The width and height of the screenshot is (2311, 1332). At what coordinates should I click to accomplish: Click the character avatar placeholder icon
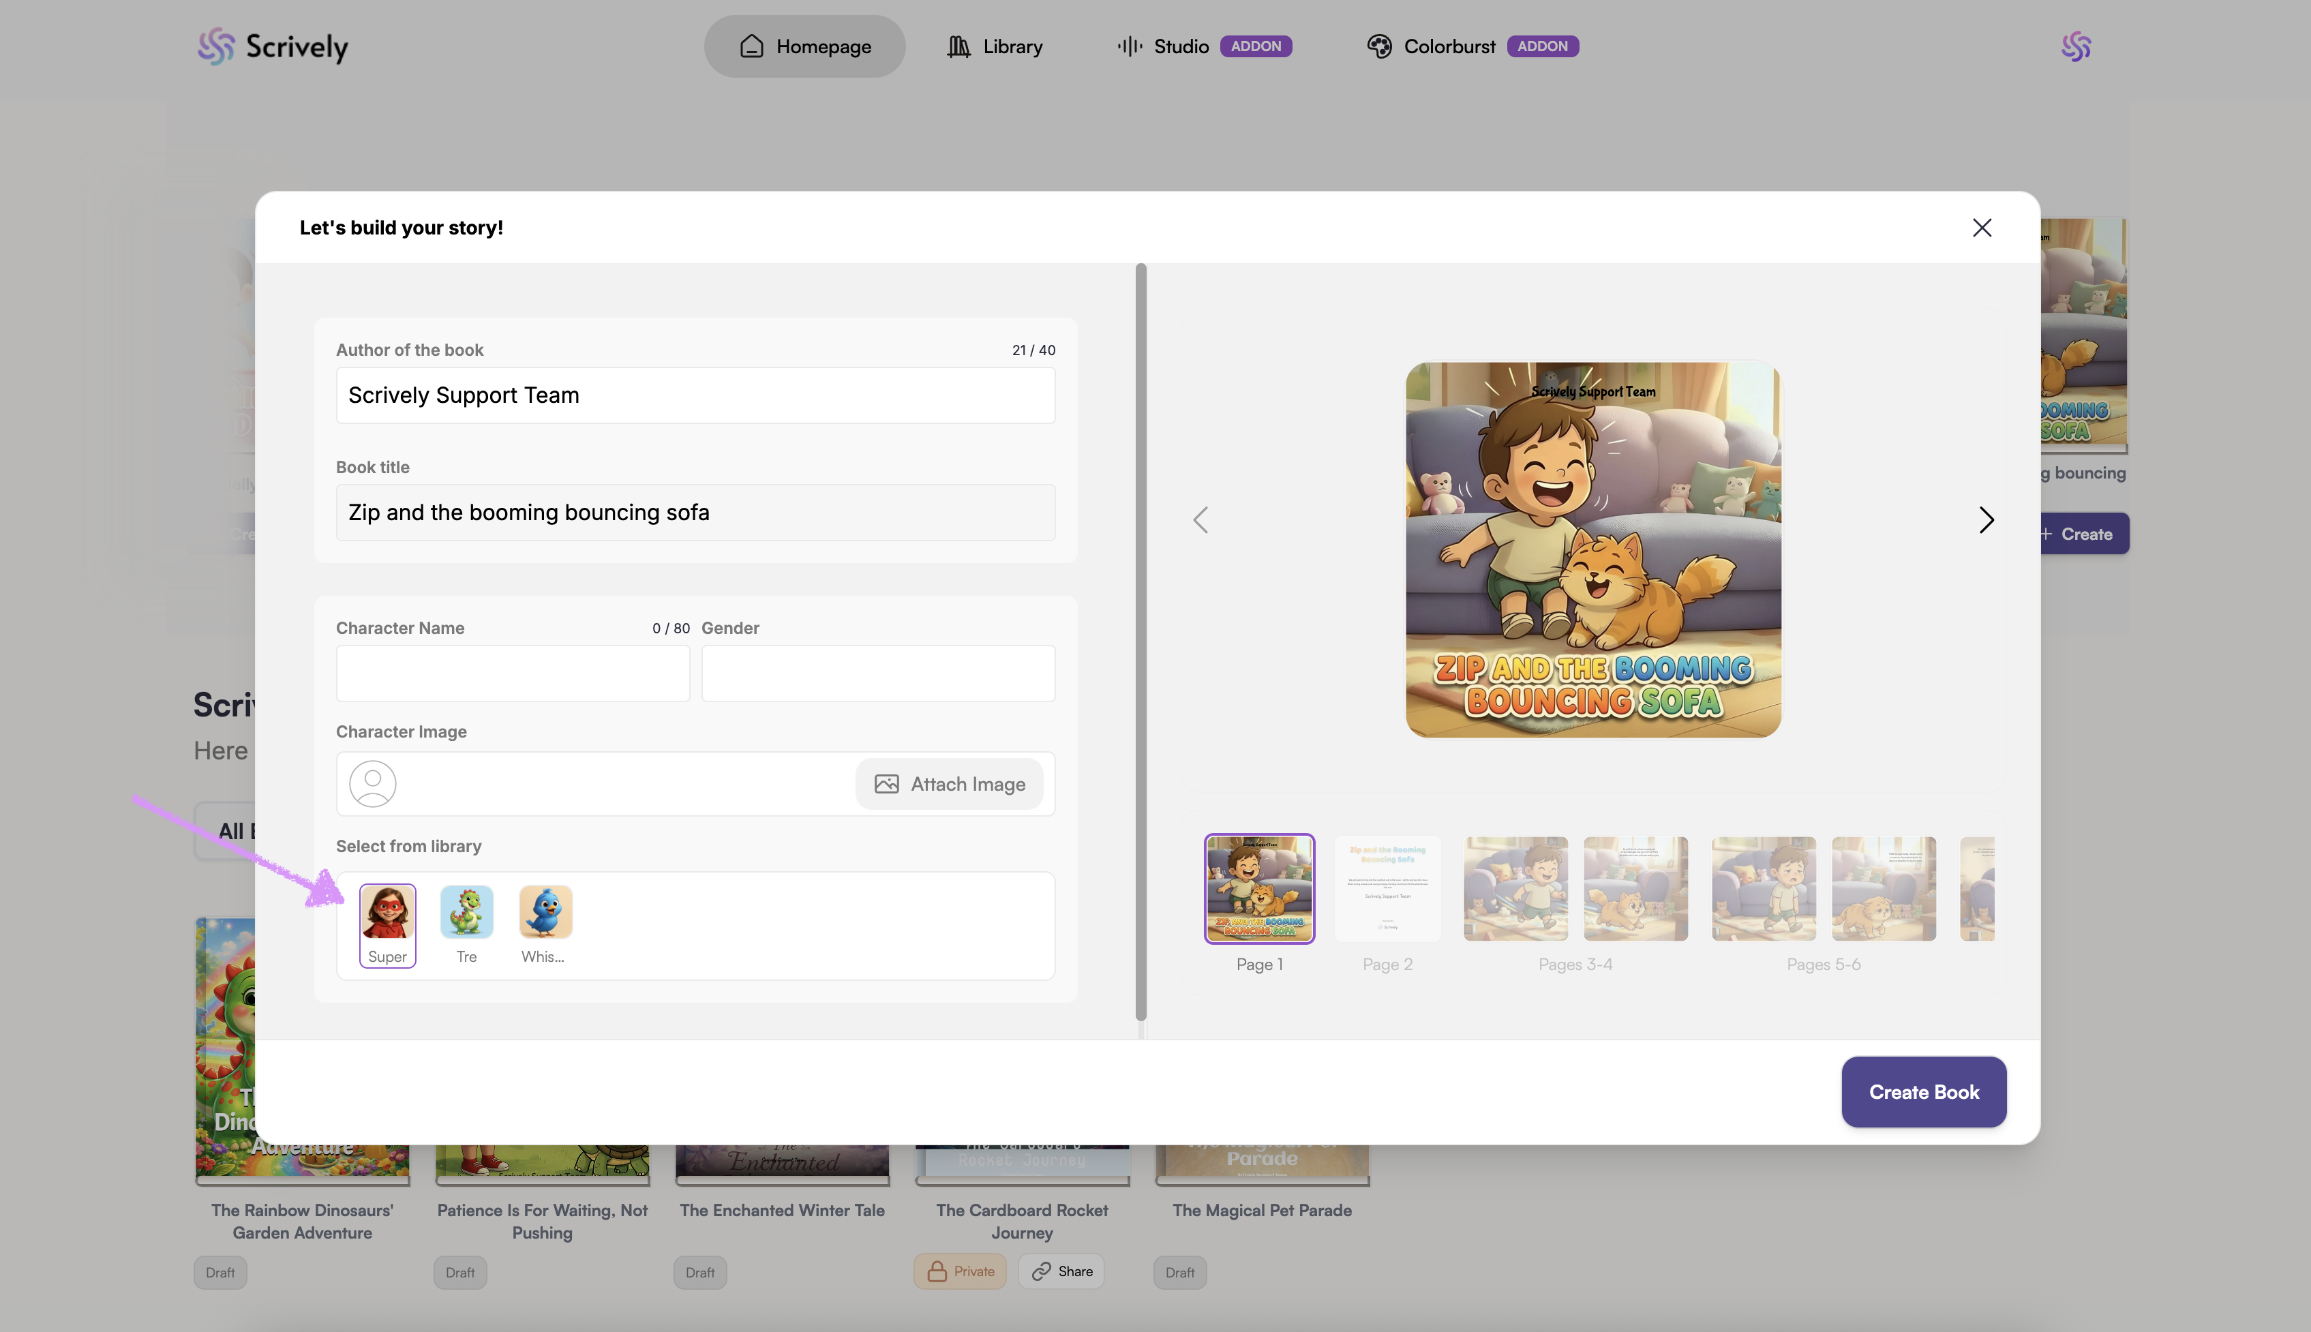(372, 784)
